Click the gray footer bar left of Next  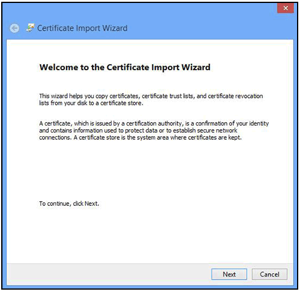(108, 274)
